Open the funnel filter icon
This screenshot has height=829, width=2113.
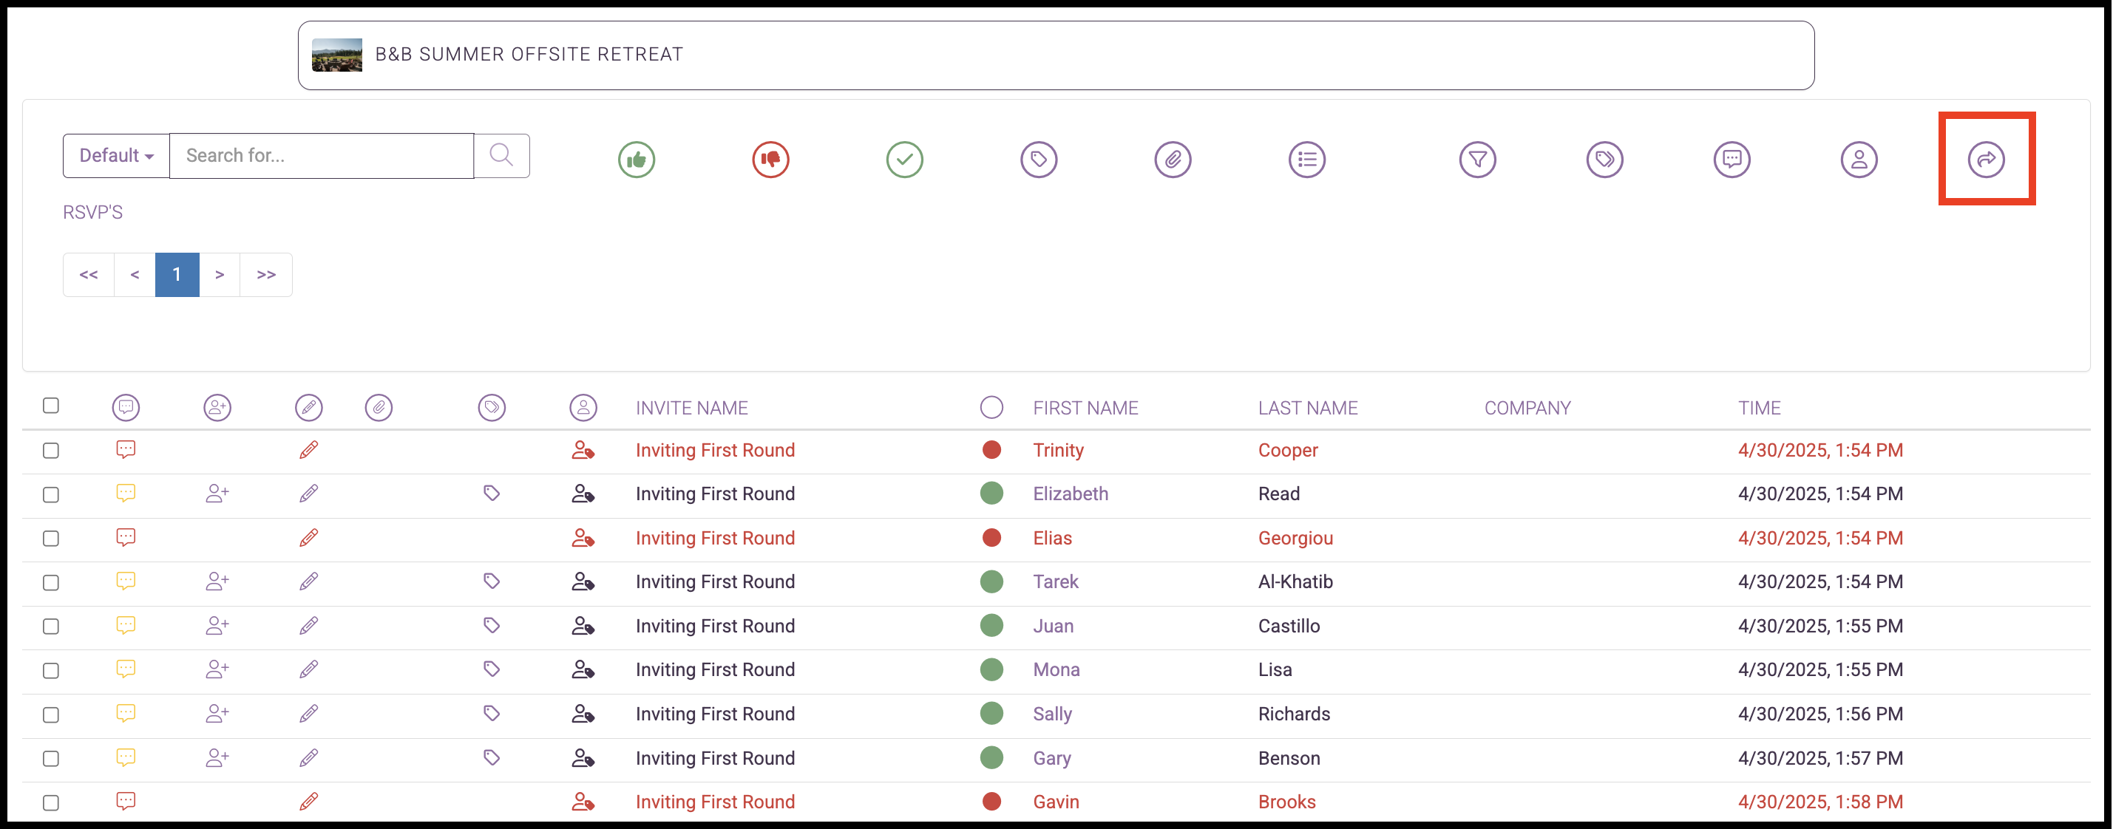coord(1477,159)
